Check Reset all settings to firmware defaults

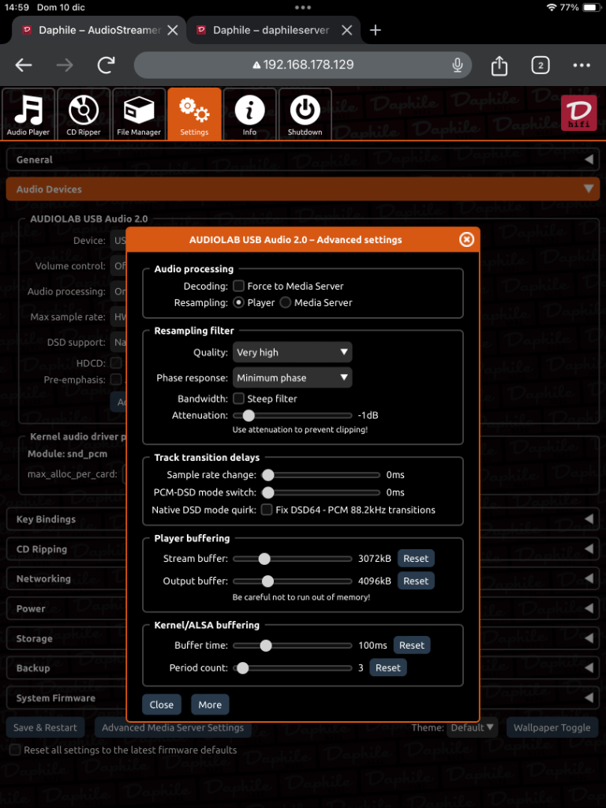pyautogui.click(x=16, y=750)
